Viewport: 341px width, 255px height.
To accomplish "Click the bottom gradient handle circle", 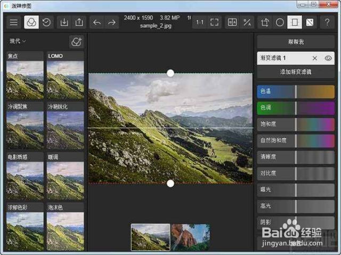I will (x=170, y=183).
